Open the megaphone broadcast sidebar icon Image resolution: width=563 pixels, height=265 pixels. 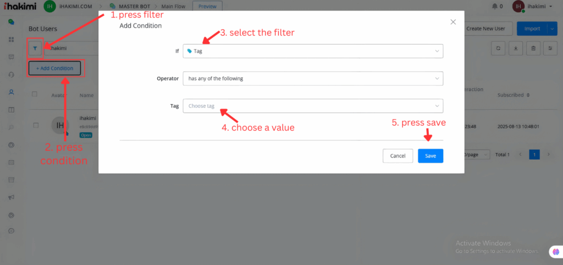coord(11,198)
